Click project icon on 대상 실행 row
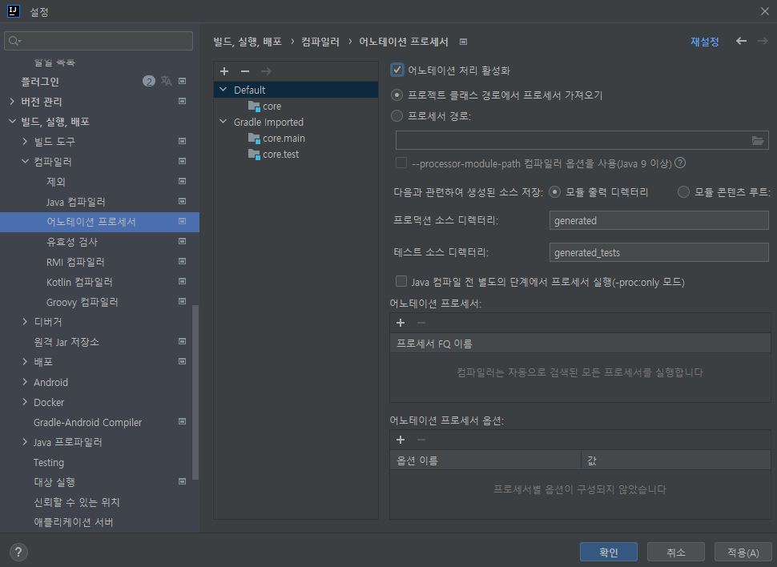 click(183, 482)
